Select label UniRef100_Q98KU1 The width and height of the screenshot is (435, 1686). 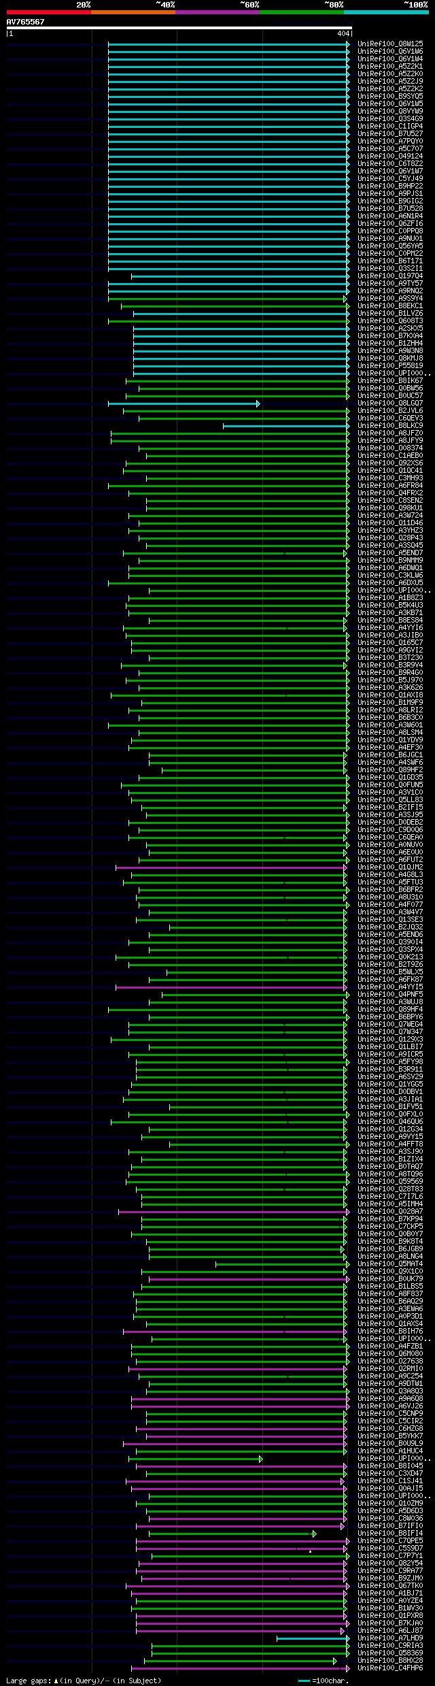tap(390, 508)
